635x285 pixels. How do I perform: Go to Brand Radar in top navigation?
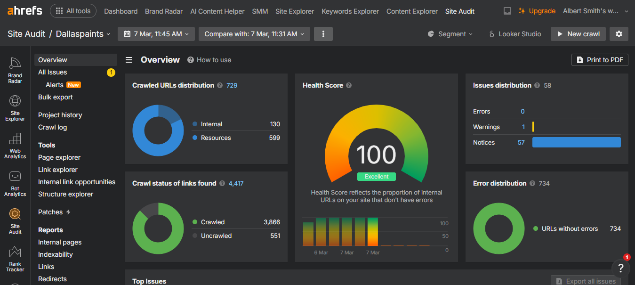coord(164,11)
